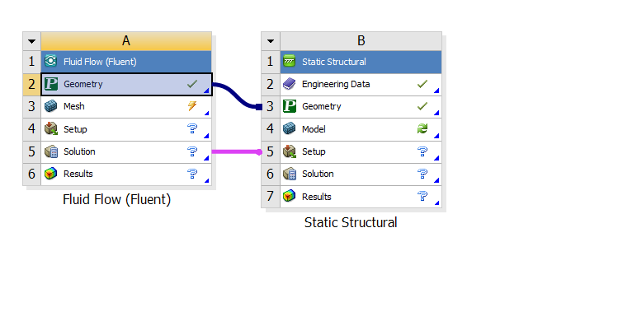Click blue corner triangle of Engineering Data cell
Screen dimensions: 618x321
[436, 91]
